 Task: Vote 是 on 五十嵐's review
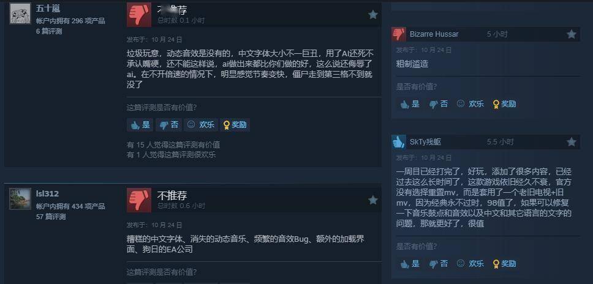click(140, 125)
